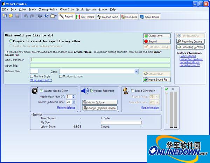The image size is (210, 163).
Task: Open the Cleanup Audio tab
Action: click(x=108, y=17)
